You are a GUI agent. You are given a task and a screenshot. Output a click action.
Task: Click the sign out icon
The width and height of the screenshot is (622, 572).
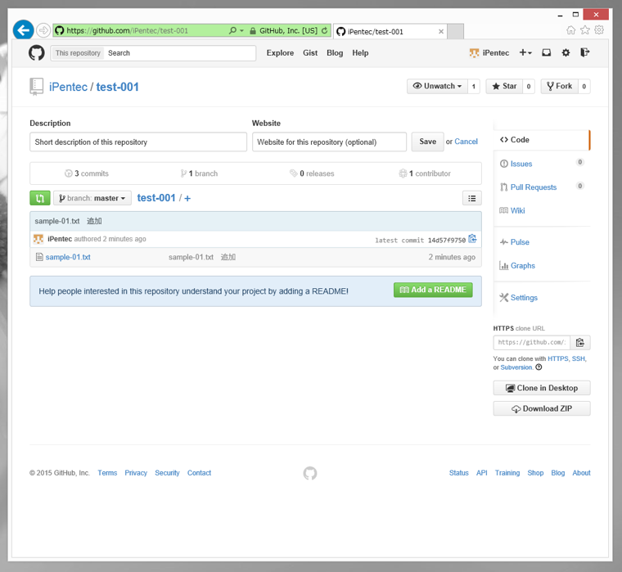click(x=584, y=52)
